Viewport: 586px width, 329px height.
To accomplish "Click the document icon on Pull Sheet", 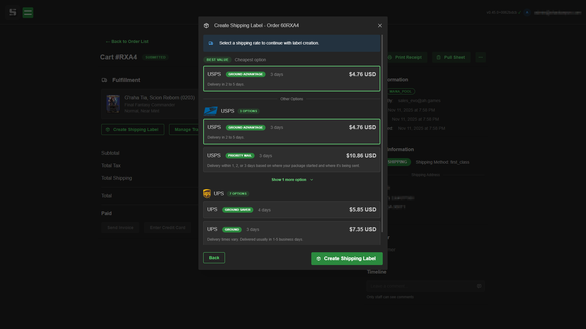I will 439,57.
